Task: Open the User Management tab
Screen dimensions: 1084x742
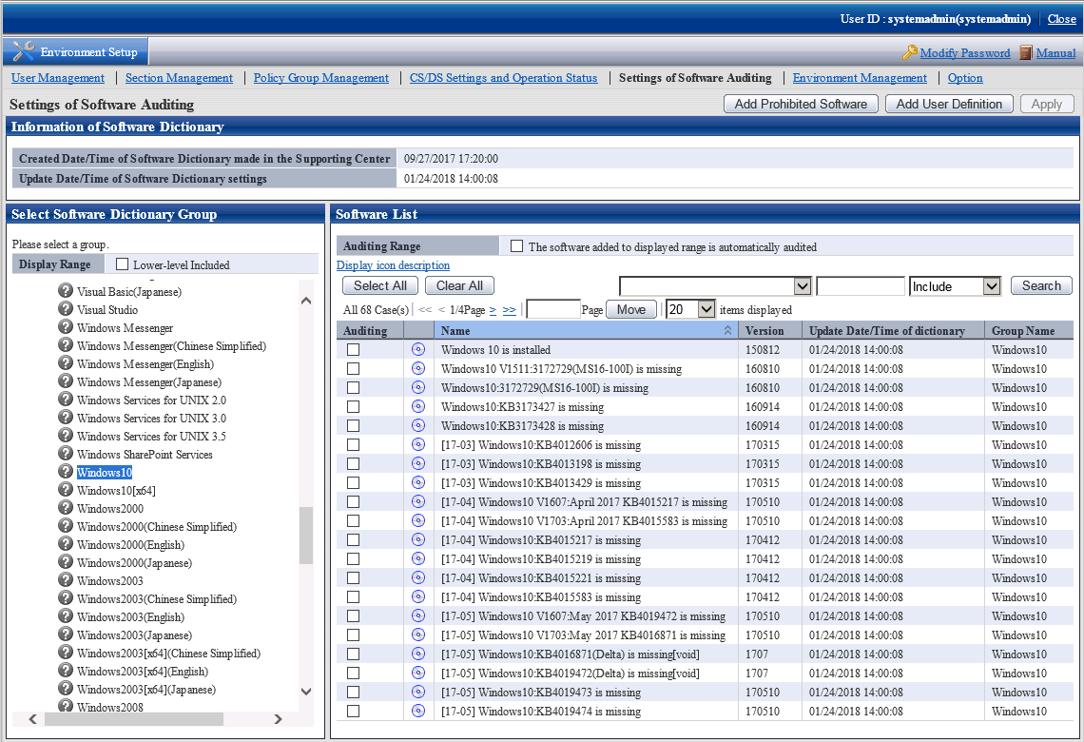Action: (x=58, y=77)
